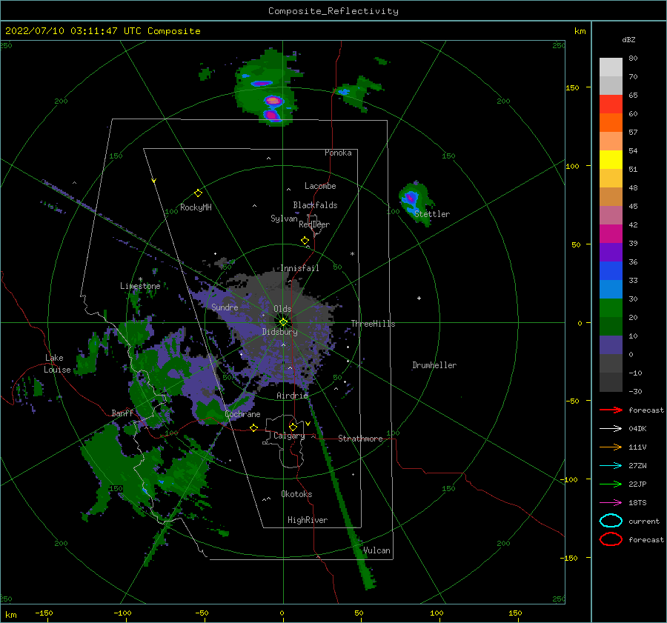Image resolution: width=667 pixels, height=623 pixels.
Task: Click the RedDeer city label
Action: pyautogui.click(x=314, y=224)
